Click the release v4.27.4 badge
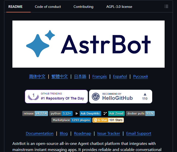Screen dimensions: 177x152 (35, 113)
